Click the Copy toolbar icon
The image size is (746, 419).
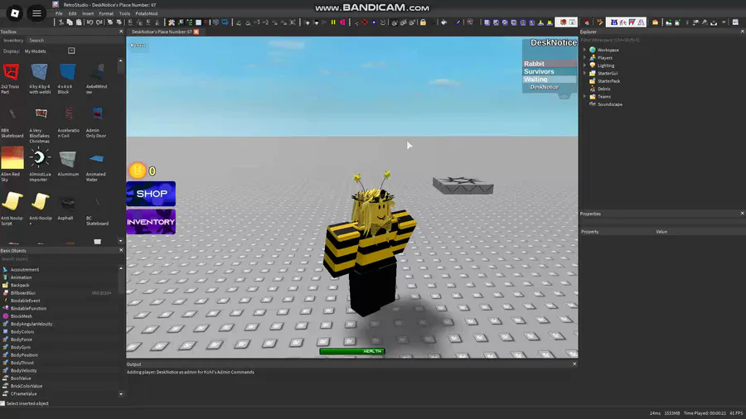(x=70, y=22)
